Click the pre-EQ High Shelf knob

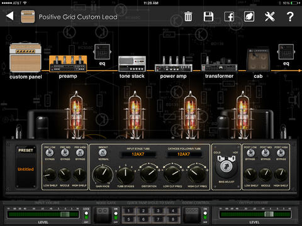point(79,175)
